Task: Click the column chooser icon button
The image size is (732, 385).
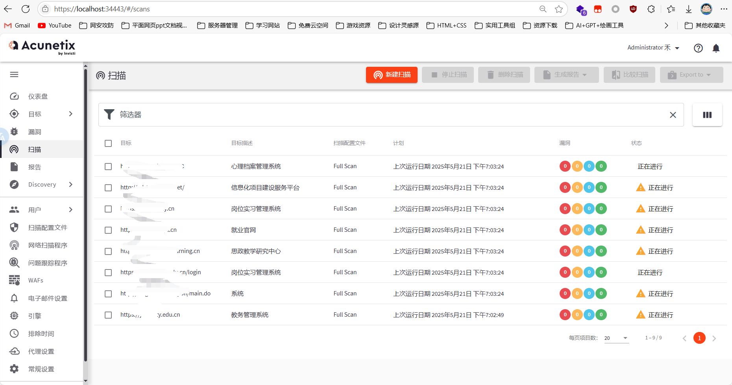Action: (x=707, y=115)
